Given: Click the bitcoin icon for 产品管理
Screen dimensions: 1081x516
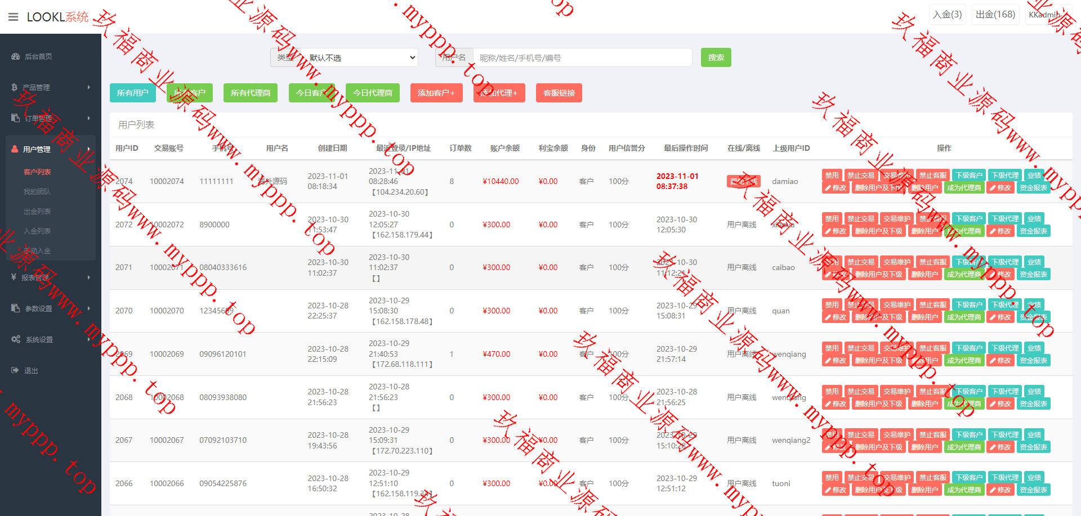Looking at the screenshot, I should (14, 87).
